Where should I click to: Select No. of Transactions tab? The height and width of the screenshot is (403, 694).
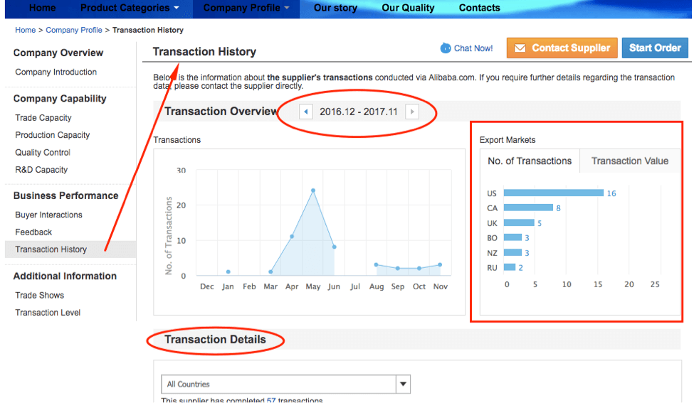[530, 161]
